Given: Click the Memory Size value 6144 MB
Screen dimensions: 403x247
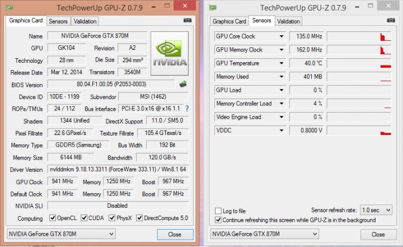Looking at the screenshot, I should pos(71,157).
